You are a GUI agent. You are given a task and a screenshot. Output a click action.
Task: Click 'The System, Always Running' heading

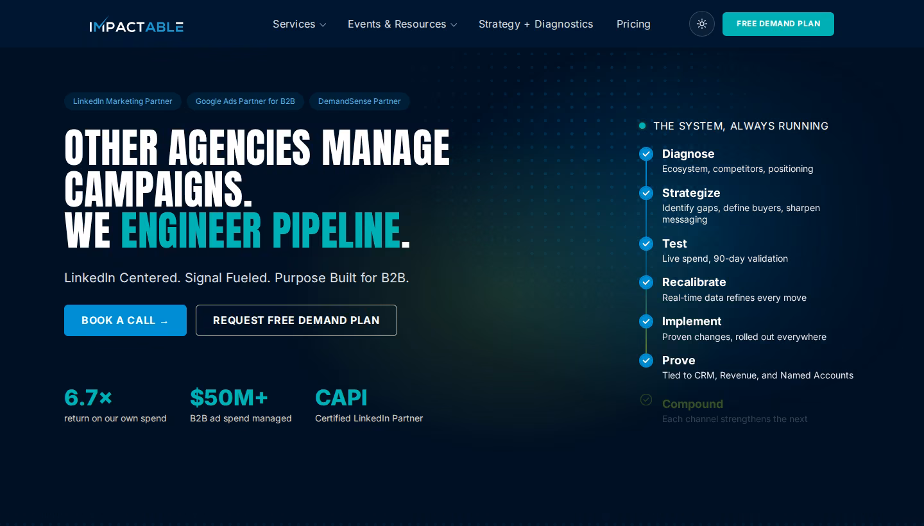[x=741, y=126]
